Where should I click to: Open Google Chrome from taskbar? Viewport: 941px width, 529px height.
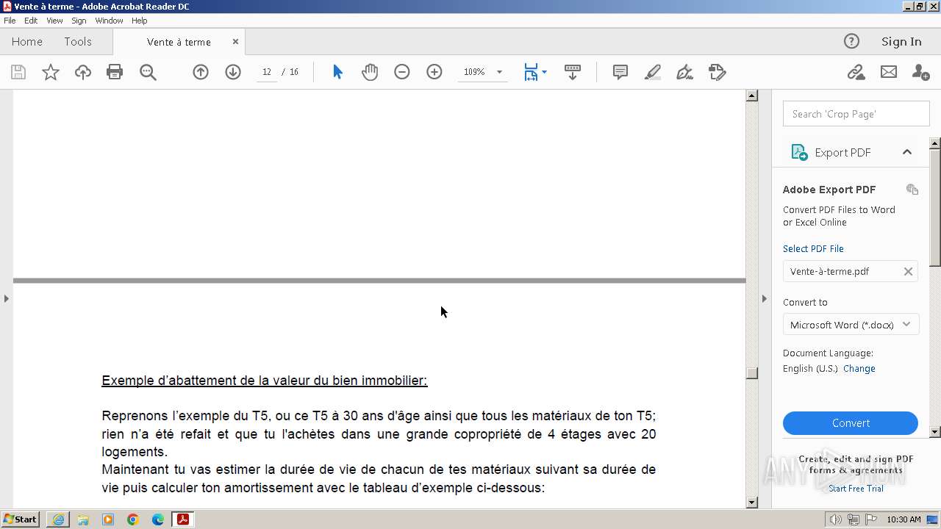(133, 519)
